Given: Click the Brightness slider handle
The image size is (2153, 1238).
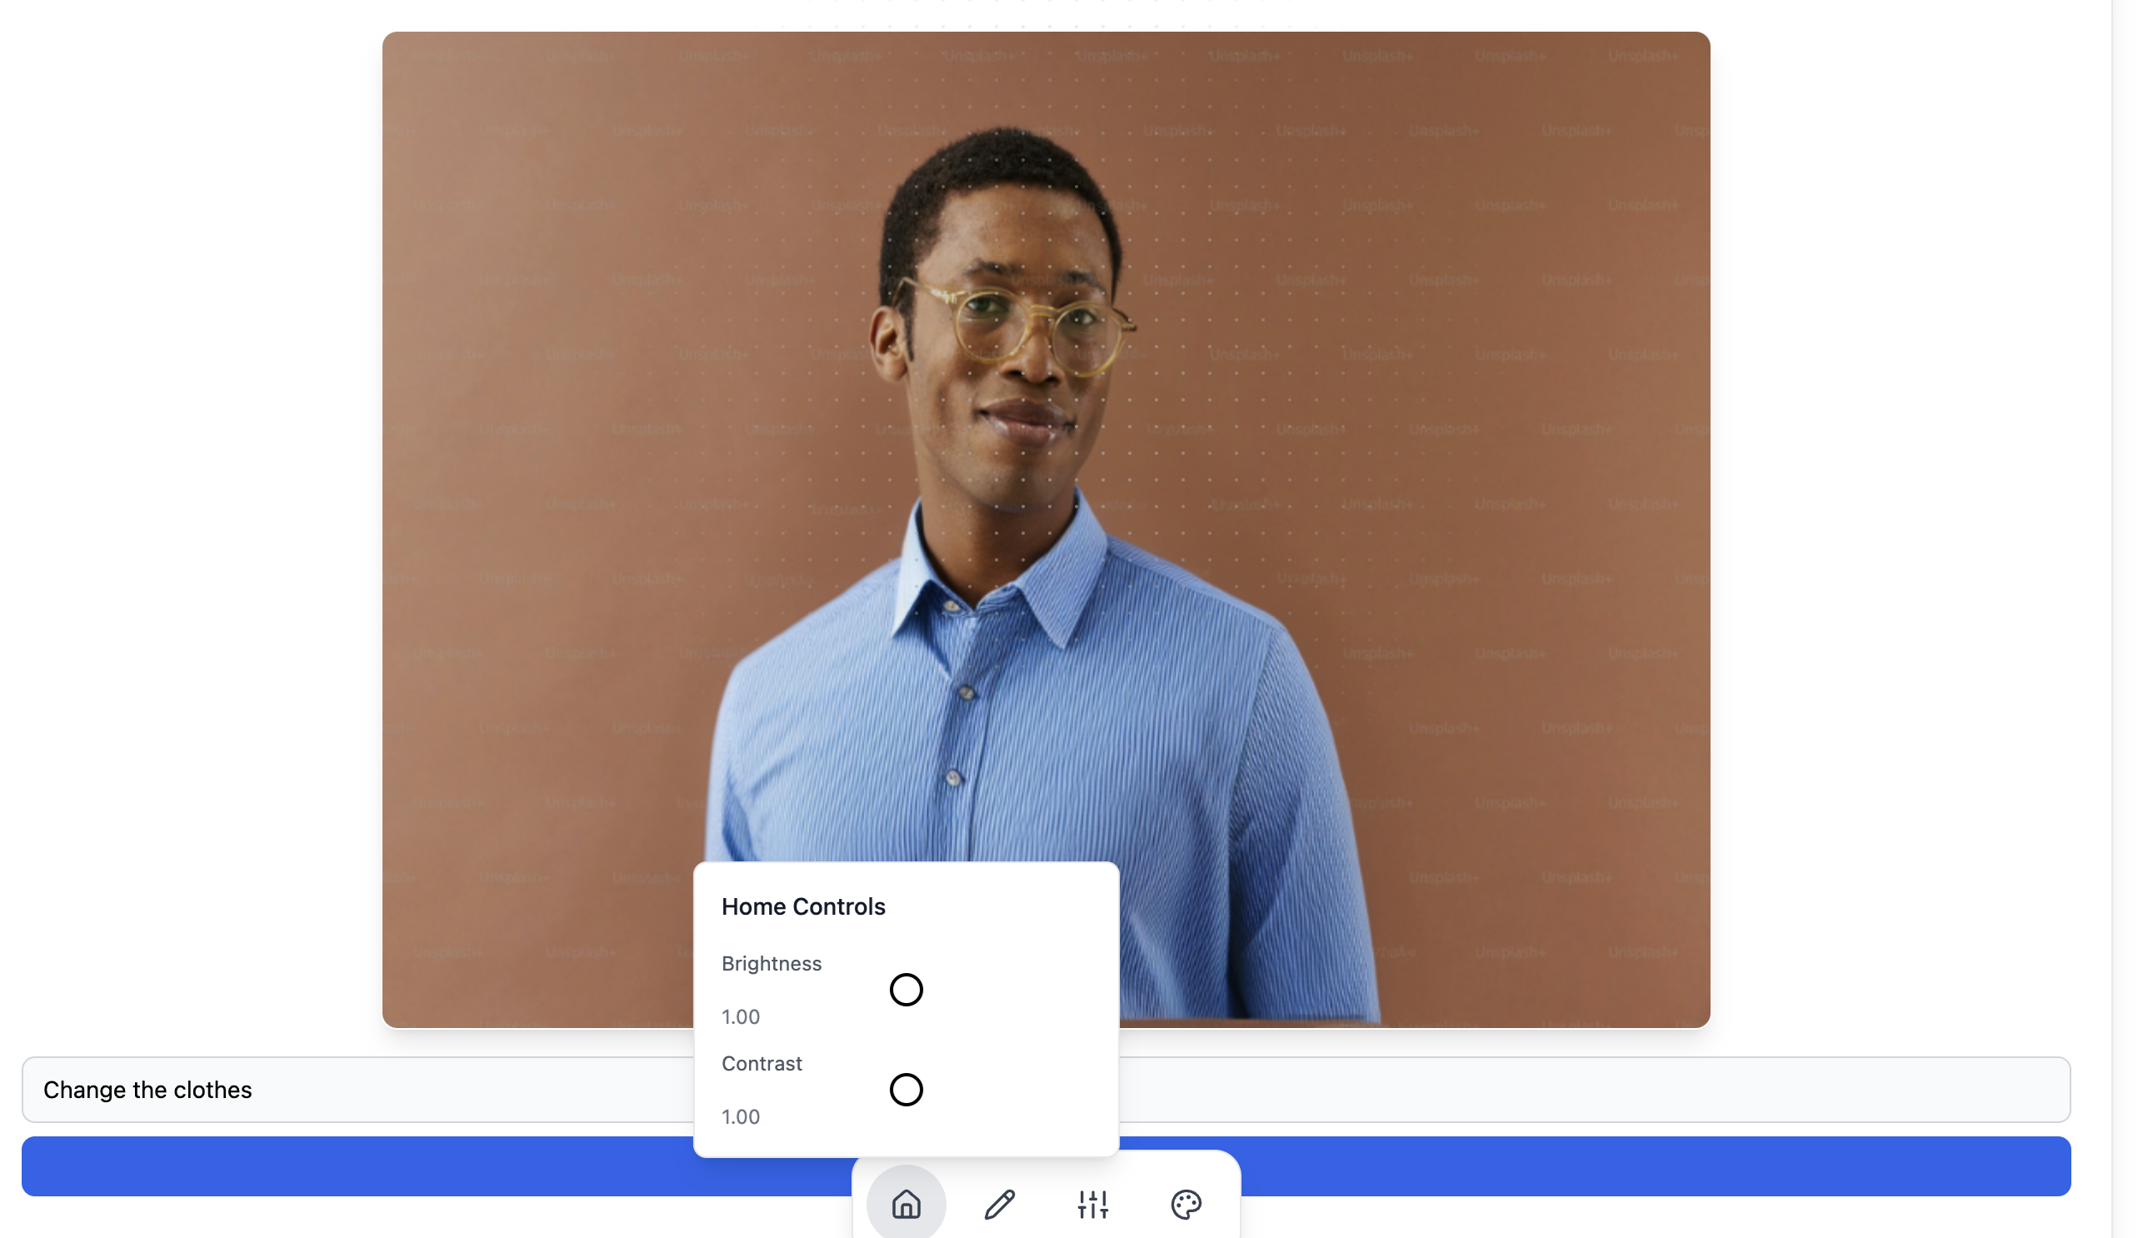Looking at the screenshot, I should 906,990.
